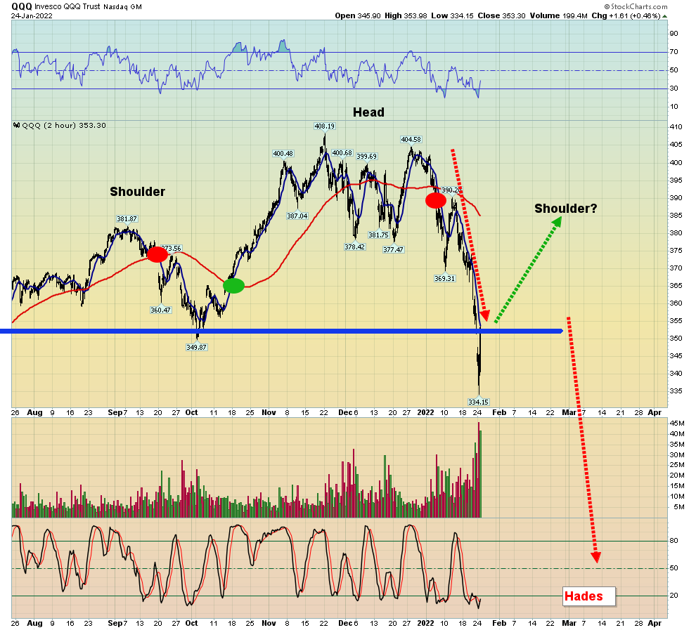Click the 349.87 October low label

(x=196, y=347)
